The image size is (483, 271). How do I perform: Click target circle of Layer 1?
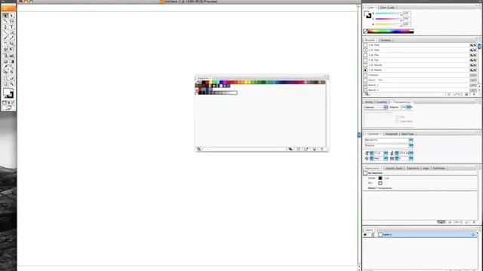point(473,235)
